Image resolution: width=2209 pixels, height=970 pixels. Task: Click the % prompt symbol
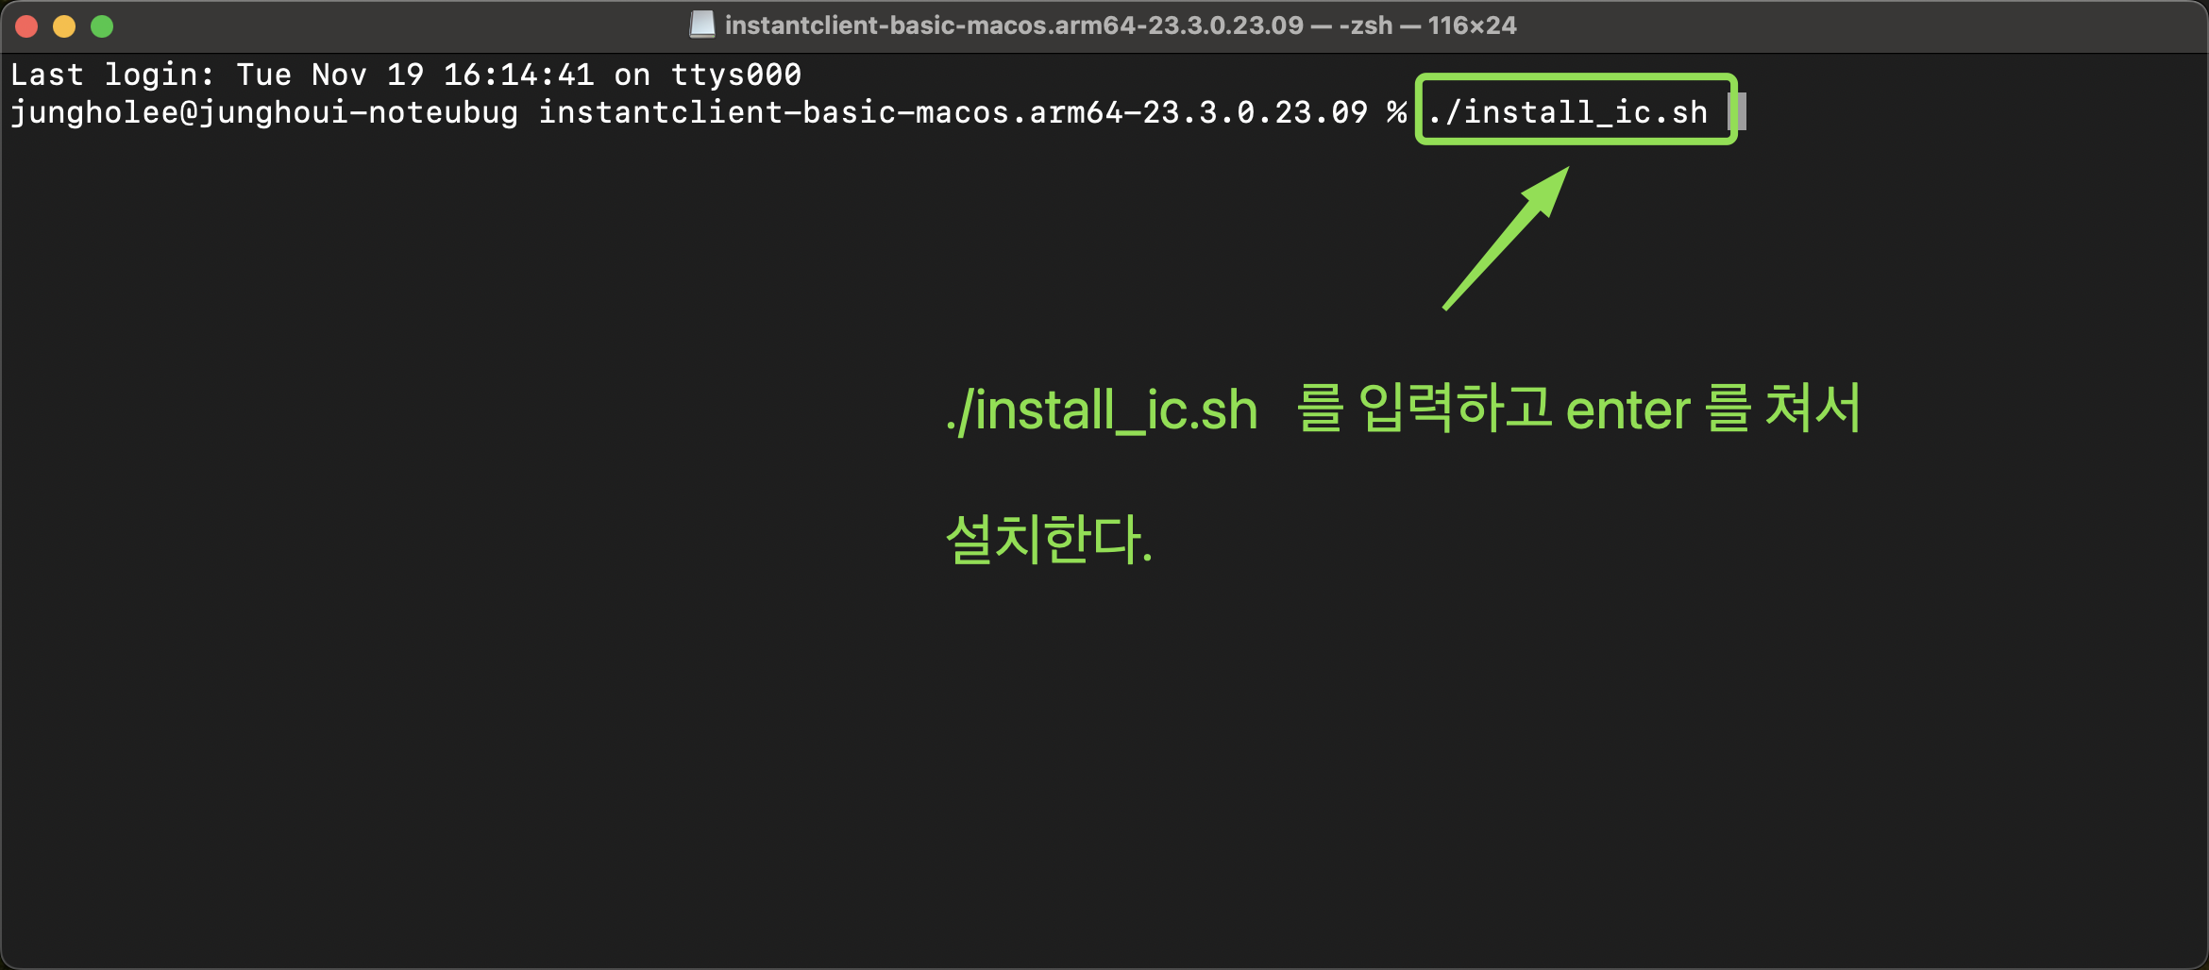tap(1397, 113)
